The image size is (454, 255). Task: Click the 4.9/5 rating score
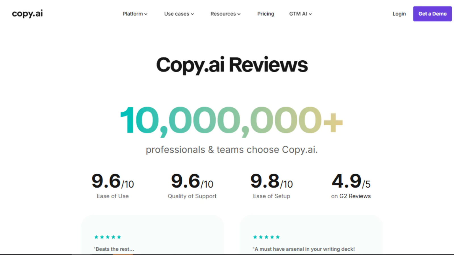pos(351,181)
